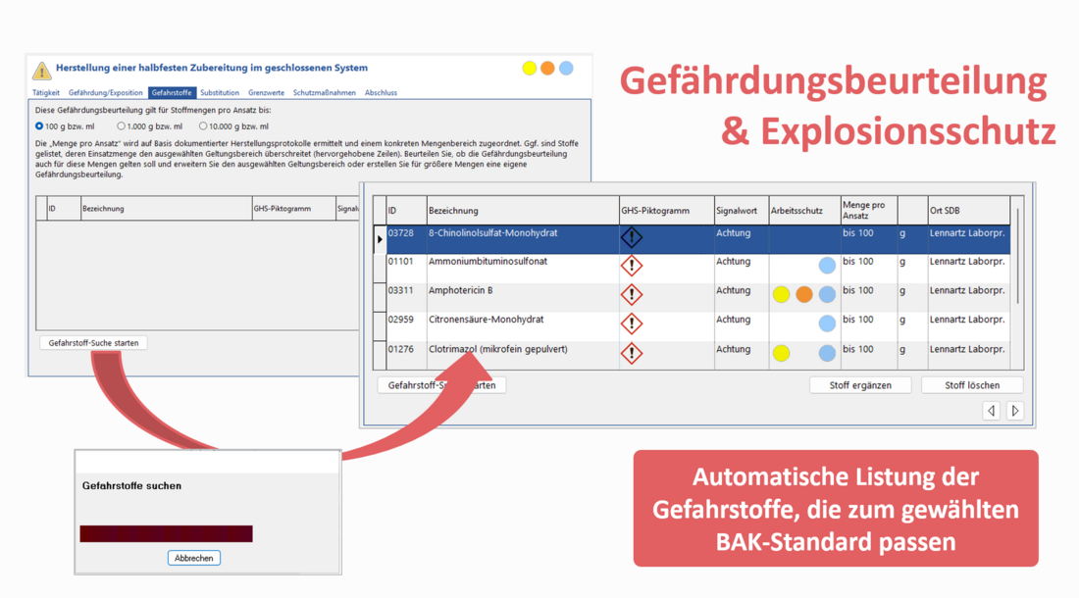Click GHS pictogram in Clotrimazol row

tap(632, 353)
